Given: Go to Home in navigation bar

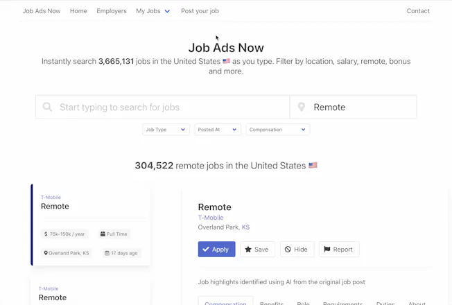Looking at the screenshot, I should tap(78, 11).
